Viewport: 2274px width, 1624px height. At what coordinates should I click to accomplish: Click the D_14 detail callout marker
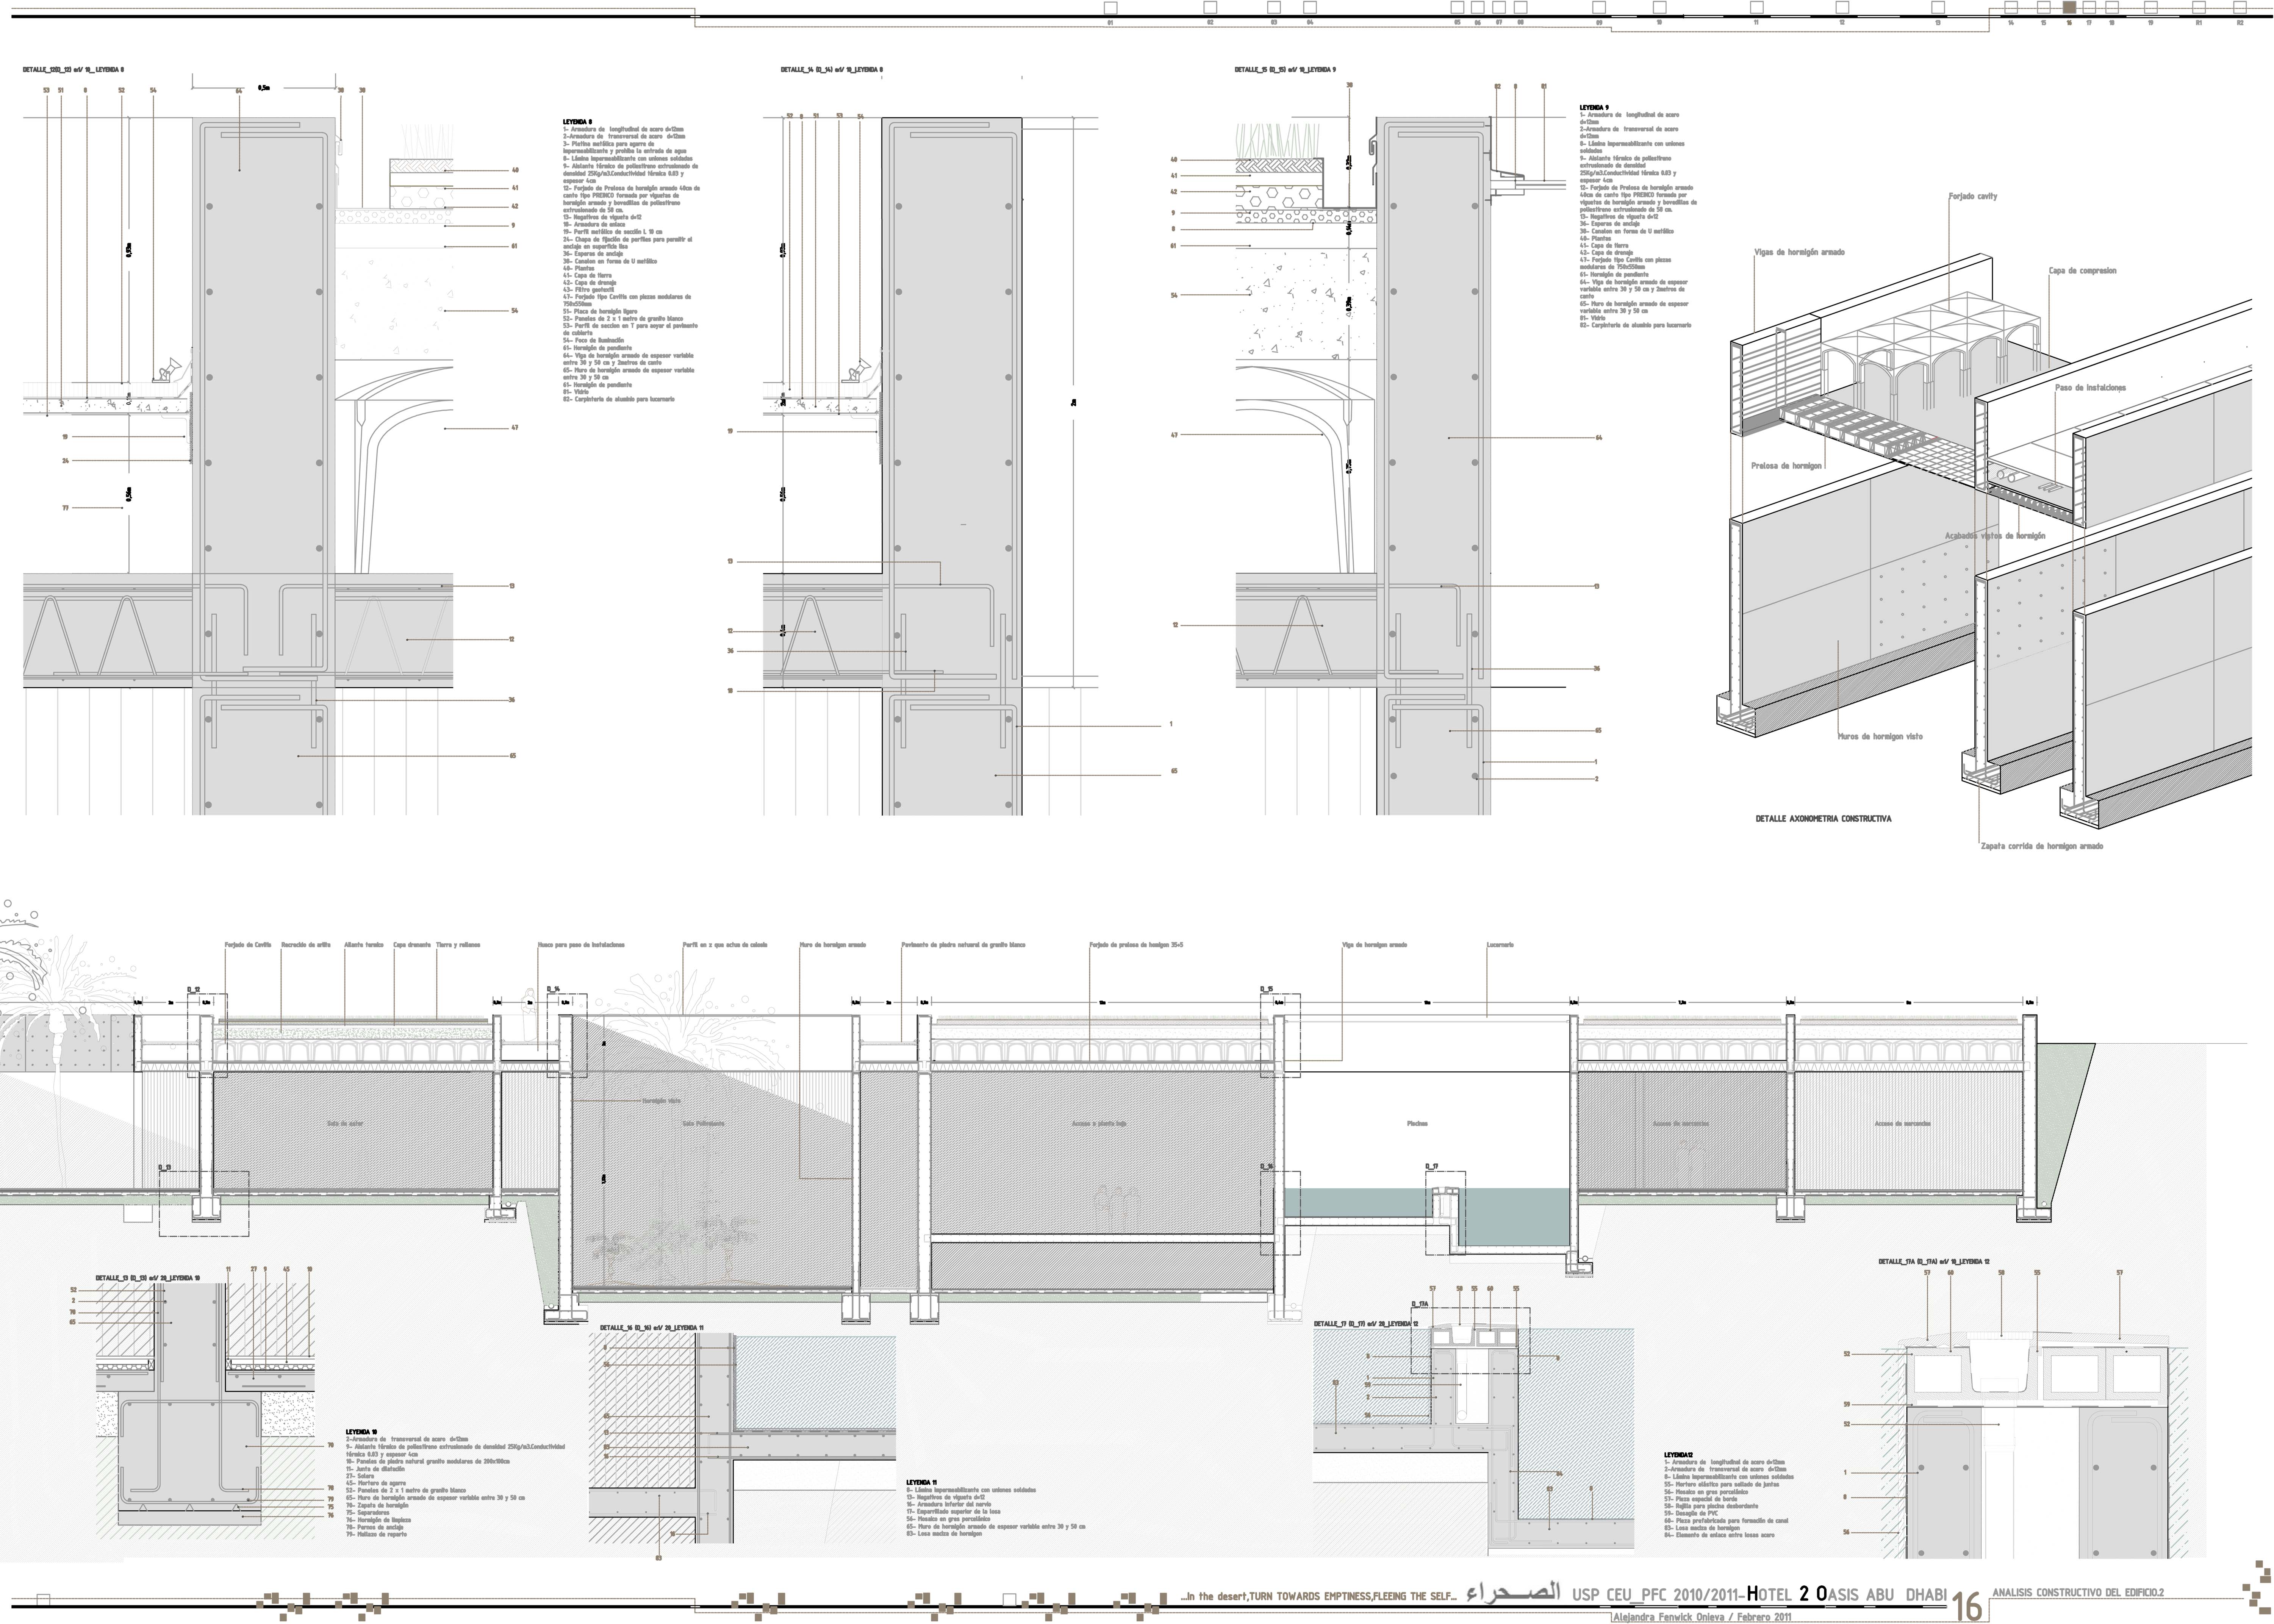[x=553, y=989]
